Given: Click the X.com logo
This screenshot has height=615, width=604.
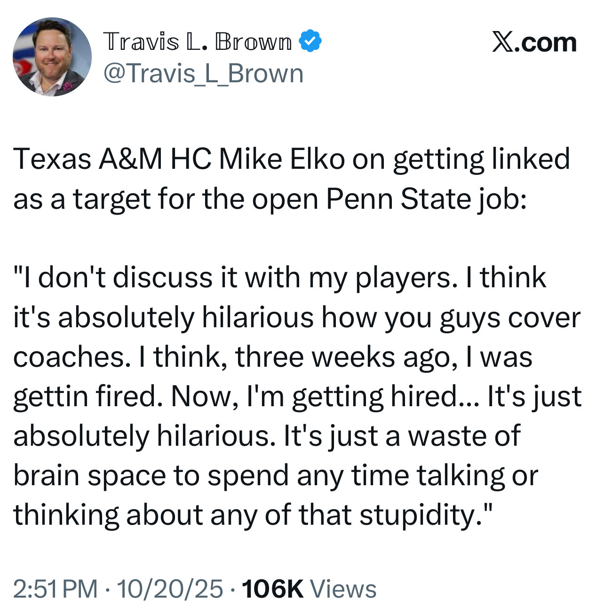Looking at the screenshot, I should point(534,43).
